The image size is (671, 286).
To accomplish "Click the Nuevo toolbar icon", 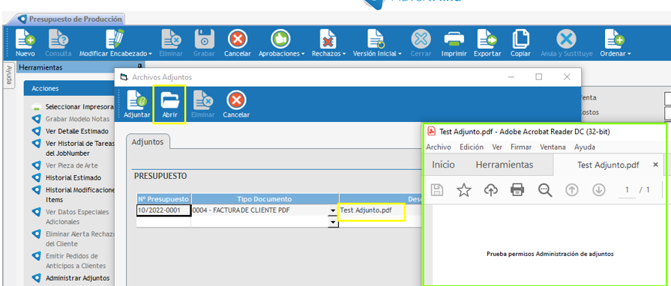I will coord(25,40).
